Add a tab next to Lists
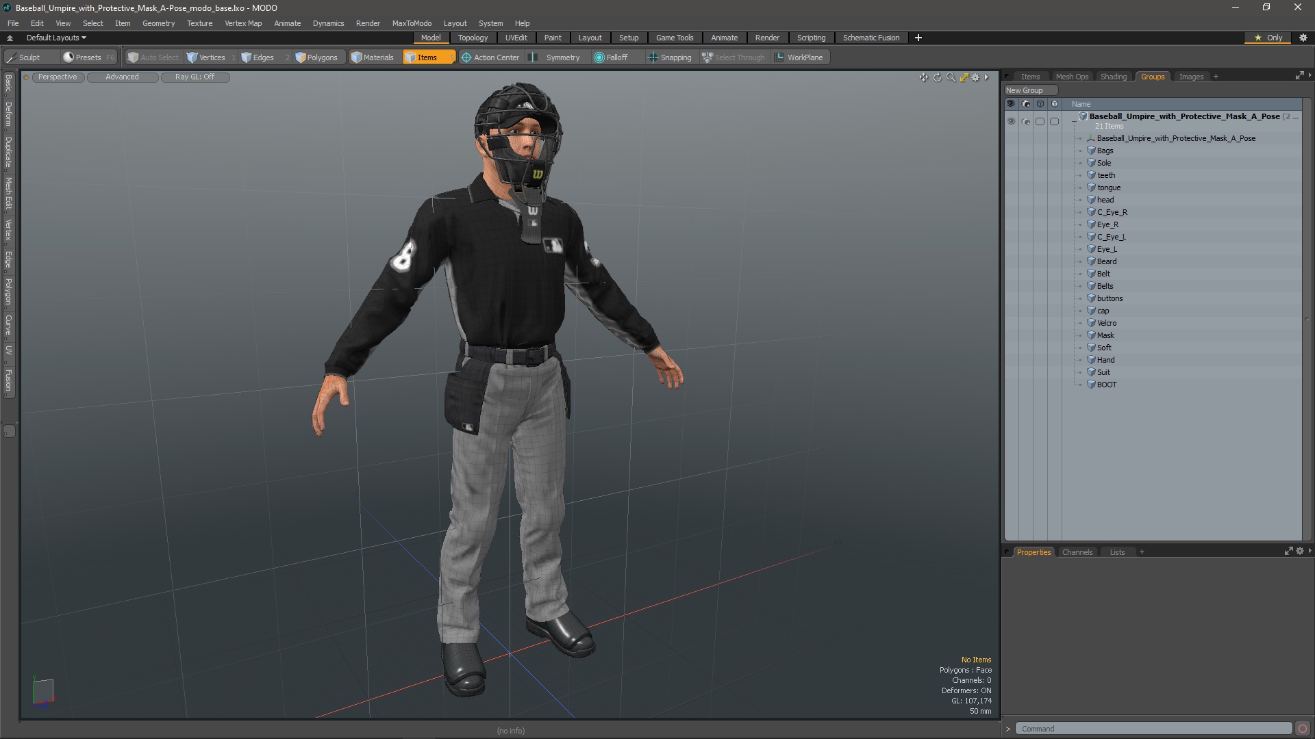Screen dimensions: 1315x739 click(x=1142, y=552)
